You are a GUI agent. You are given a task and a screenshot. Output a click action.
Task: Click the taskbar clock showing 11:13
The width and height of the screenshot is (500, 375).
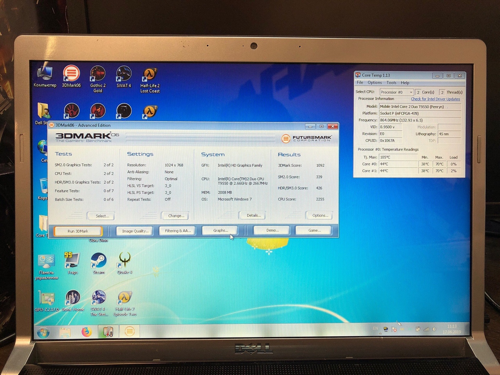[452, 329]
